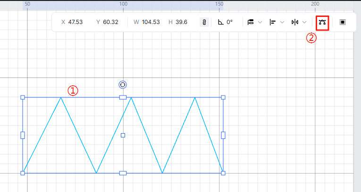Screen dimensions: 361x192
Task: Click the top-left corner resize handle
Action: (x=23, y=97)
